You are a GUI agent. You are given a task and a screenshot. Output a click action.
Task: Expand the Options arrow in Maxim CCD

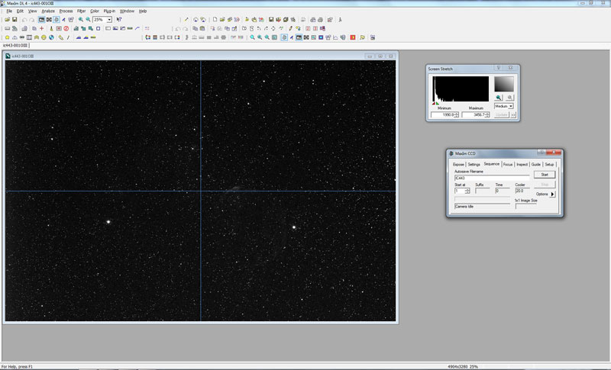553,195
